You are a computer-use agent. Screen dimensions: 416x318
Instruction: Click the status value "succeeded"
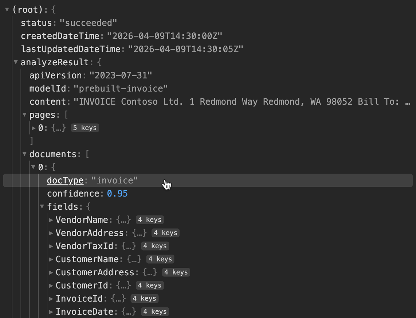88,23
